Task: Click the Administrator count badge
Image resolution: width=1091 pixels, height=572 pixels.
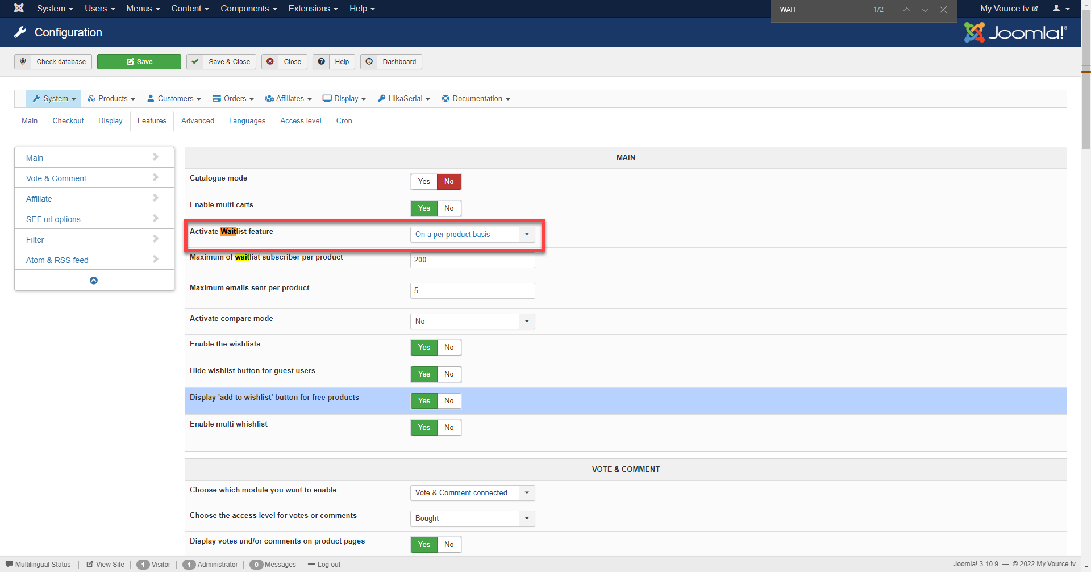Action: point(189,565)
